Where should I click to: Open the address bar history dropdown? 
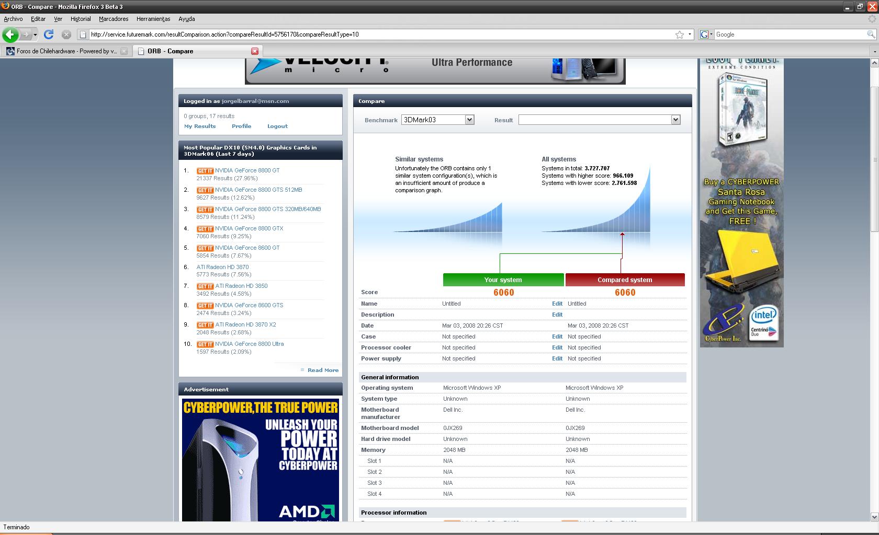coord(690,34)
